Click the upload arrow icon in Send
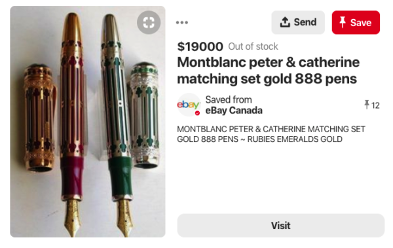Viewport: 393px width, 248px height. [285, 22]
